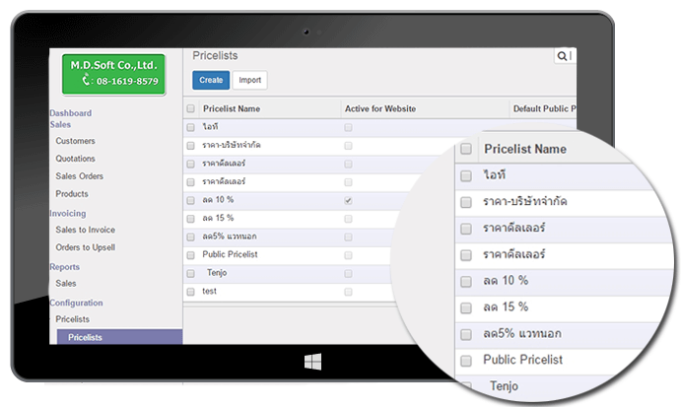Go to Customers in the sidebar
Viewport: 682px width, 407px height.
(x=75, y=141)
